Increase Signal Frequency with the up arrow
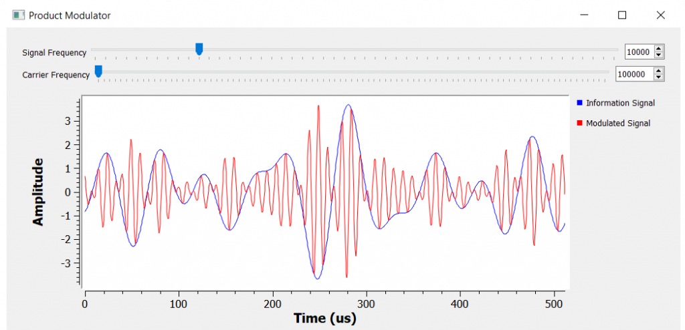The height and width of the screenshot is (330, 685). pyautogui.click(x=659, y=49)
